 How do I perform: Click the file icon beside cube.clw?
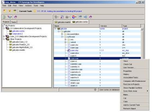pos(69,45)
